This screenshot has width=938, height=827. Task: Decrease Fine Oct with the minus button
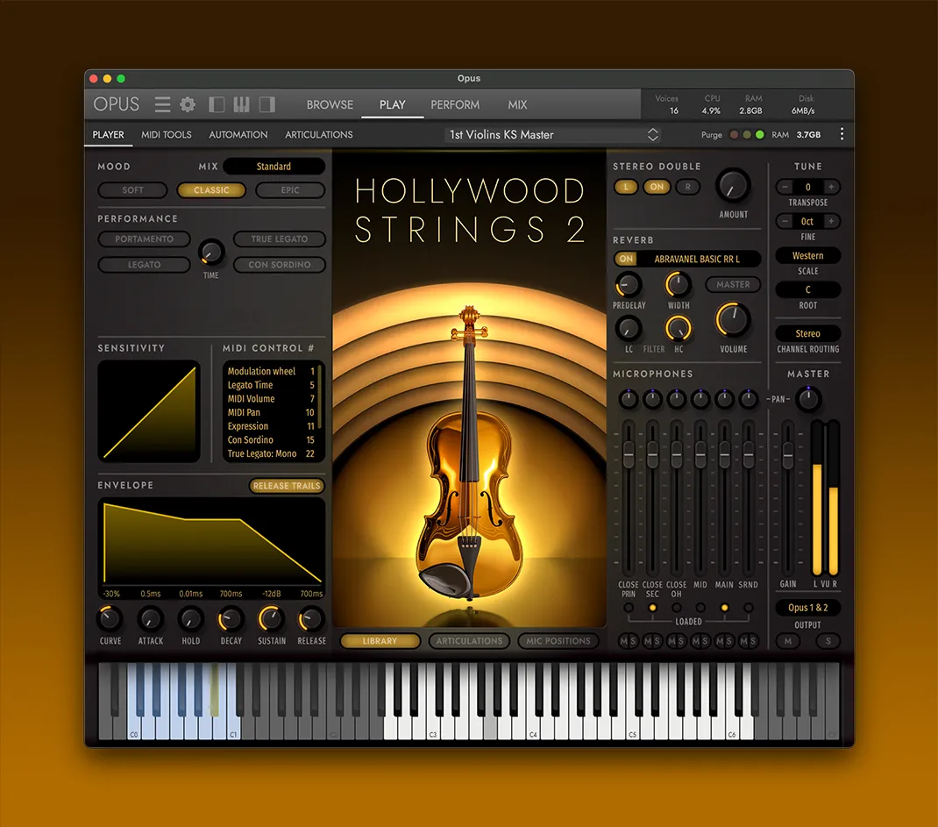coord(785,221)
